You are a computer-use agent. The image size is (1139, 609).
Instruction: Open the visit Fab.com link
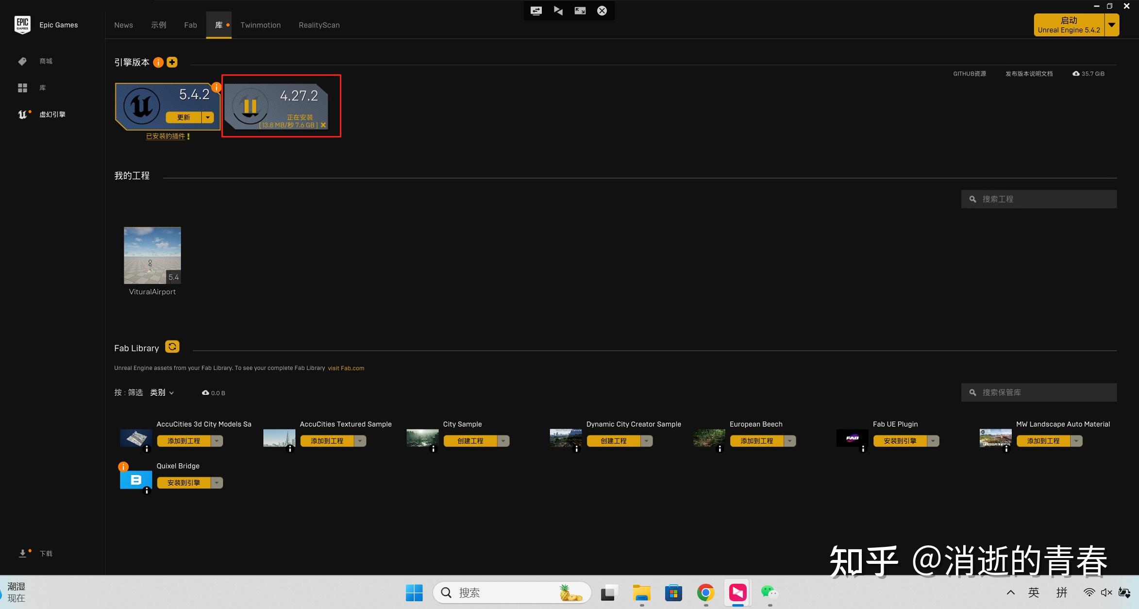tap(346, 368)
